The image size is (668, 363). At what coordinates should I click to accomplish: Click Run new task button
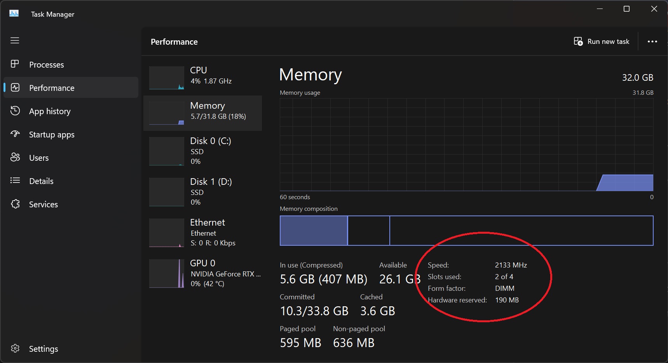602,42
